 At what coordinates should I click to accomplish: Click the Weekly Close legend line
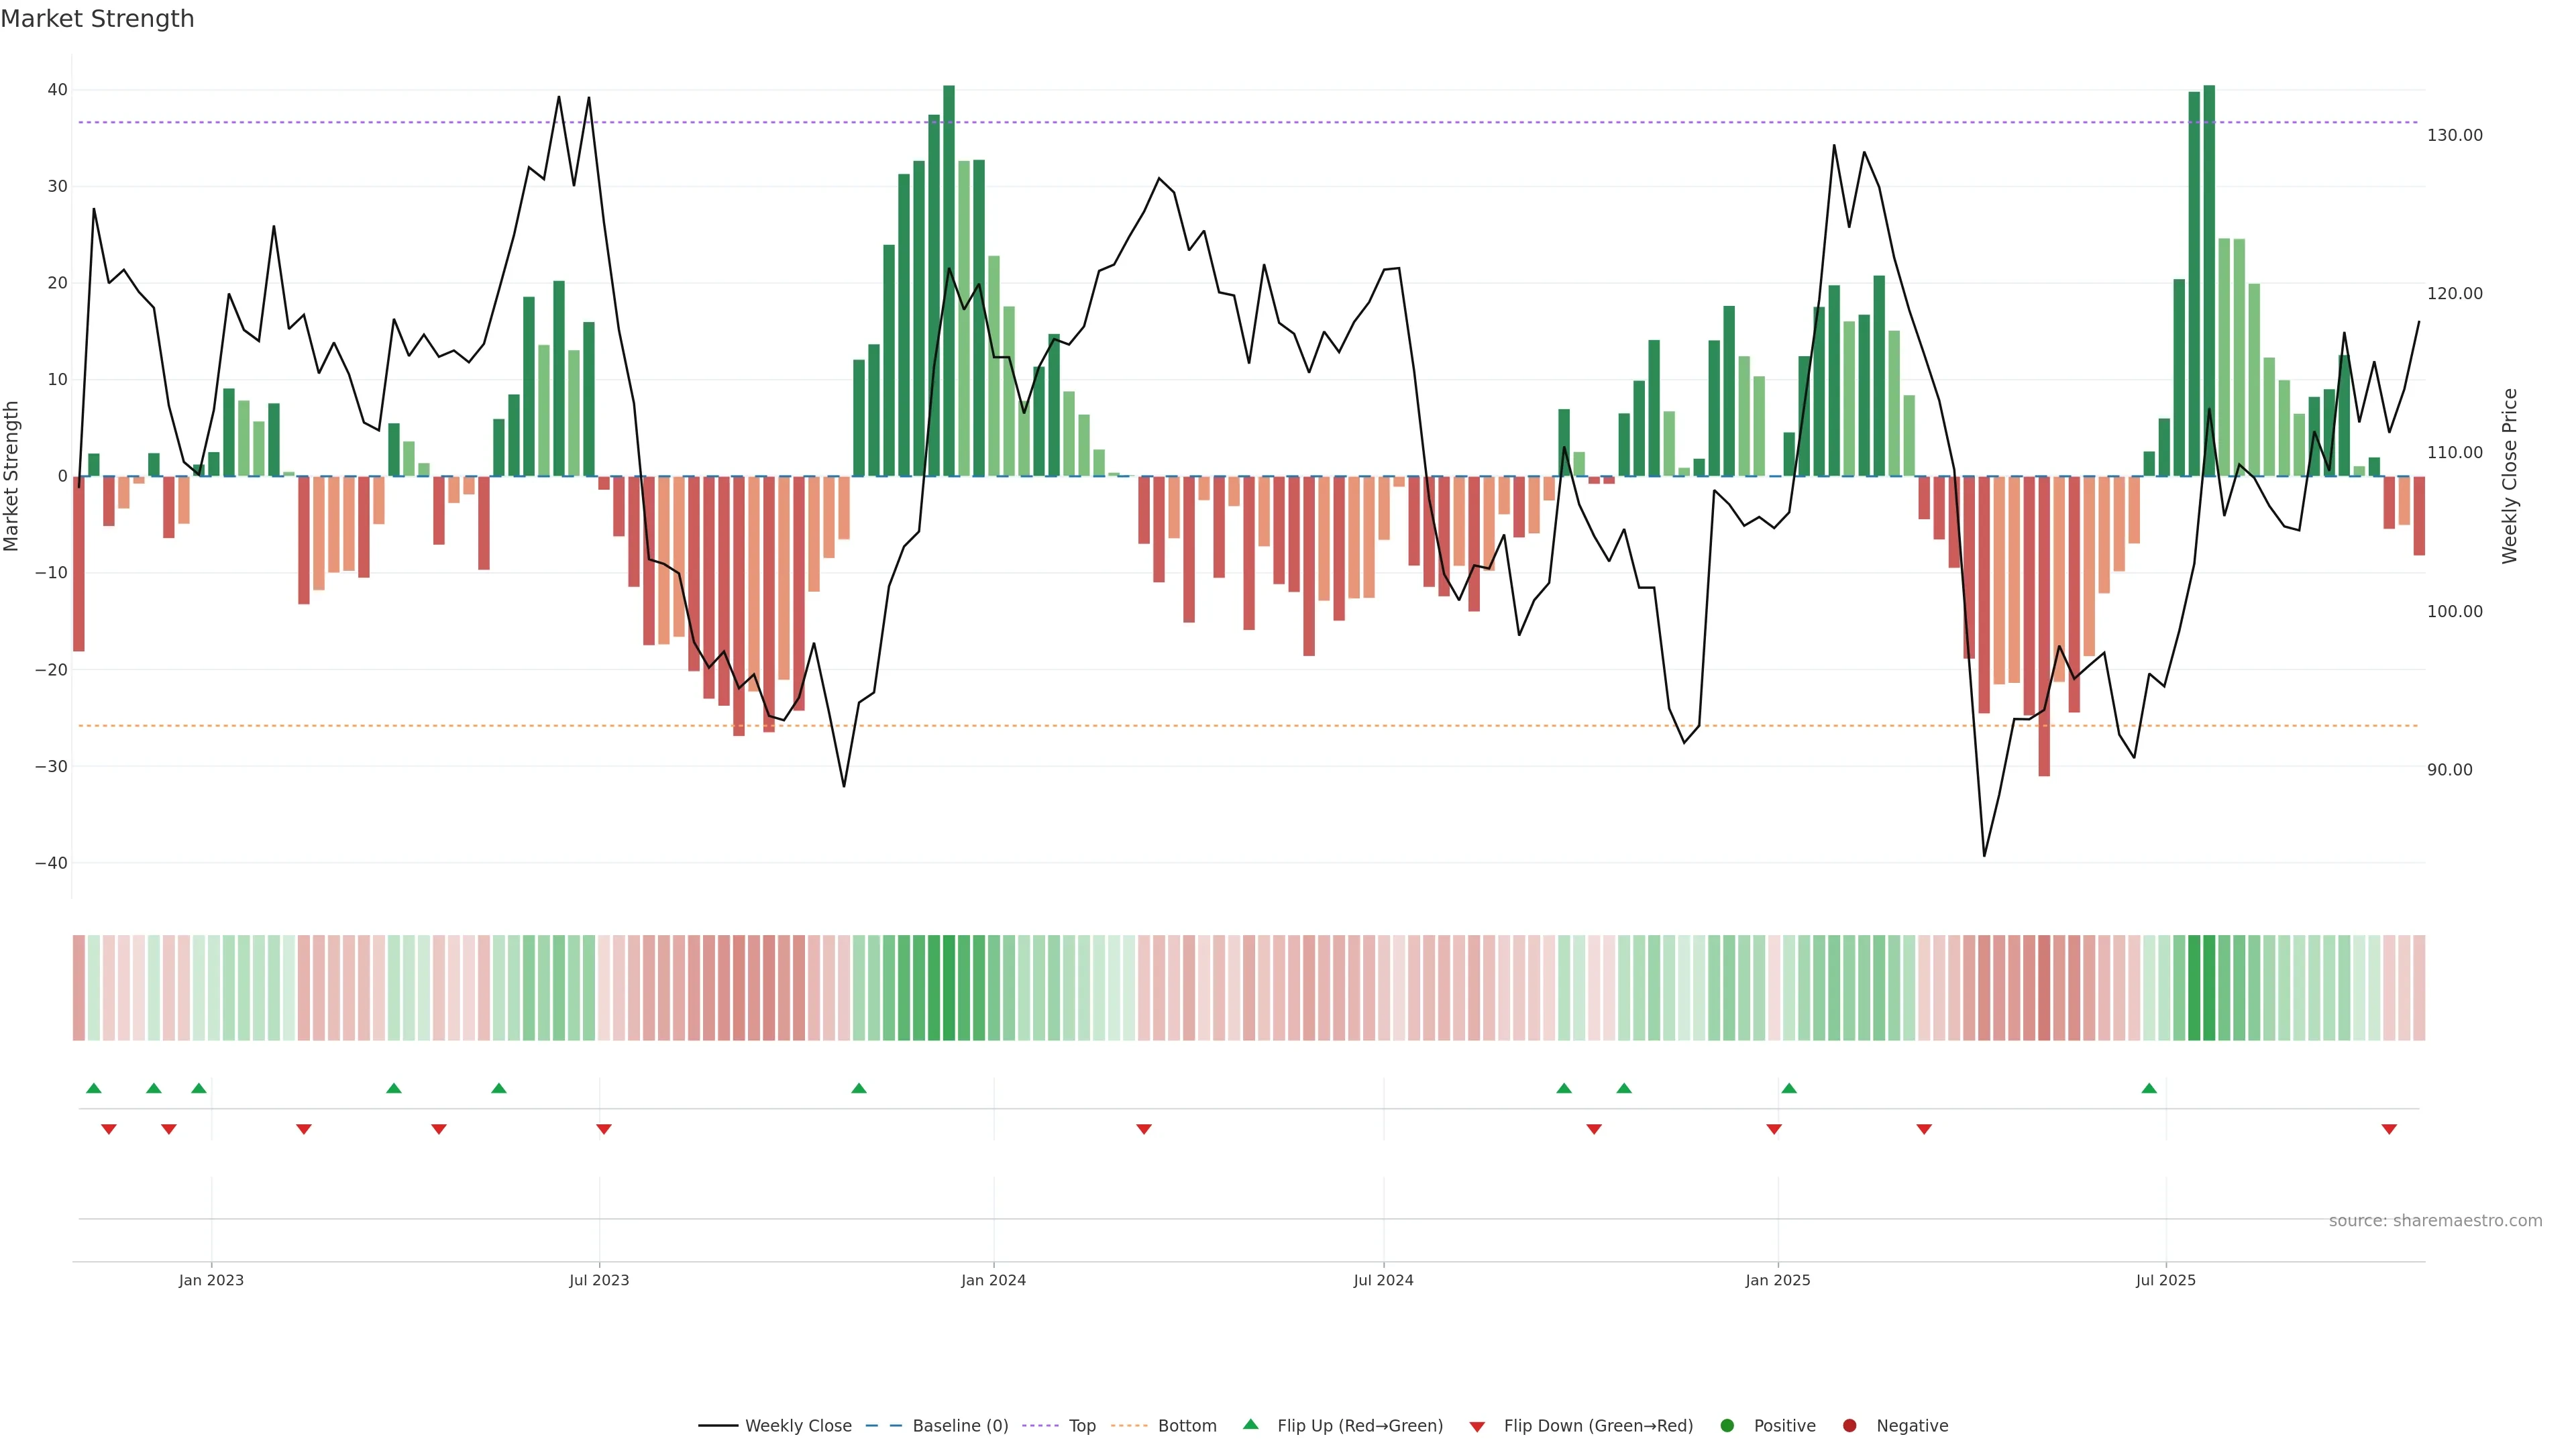718,1426
